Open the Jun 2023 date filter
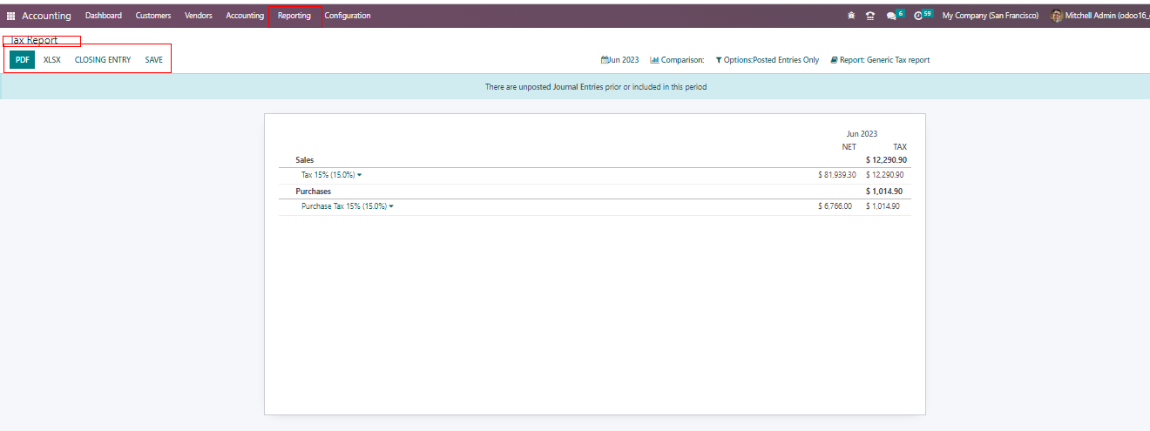1150x431 pixels. (x=619, y=60)
